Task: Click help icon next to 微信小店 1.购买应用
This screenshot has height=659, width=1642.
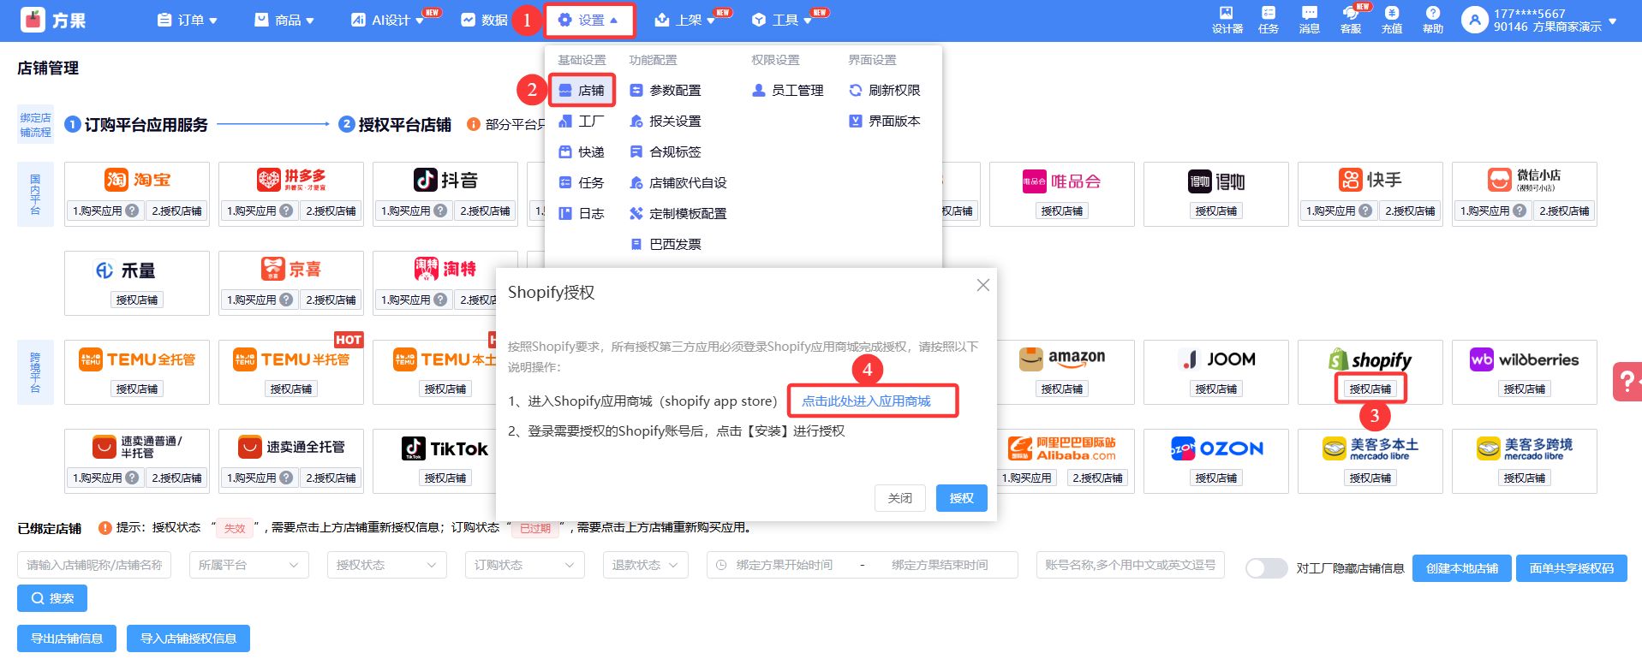Action: point(1520,211)
